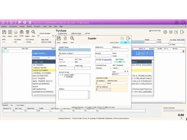This screenshot has height=140, width=187.
Task: Open the settings gear in Purchase window
Action: (165, 32)
